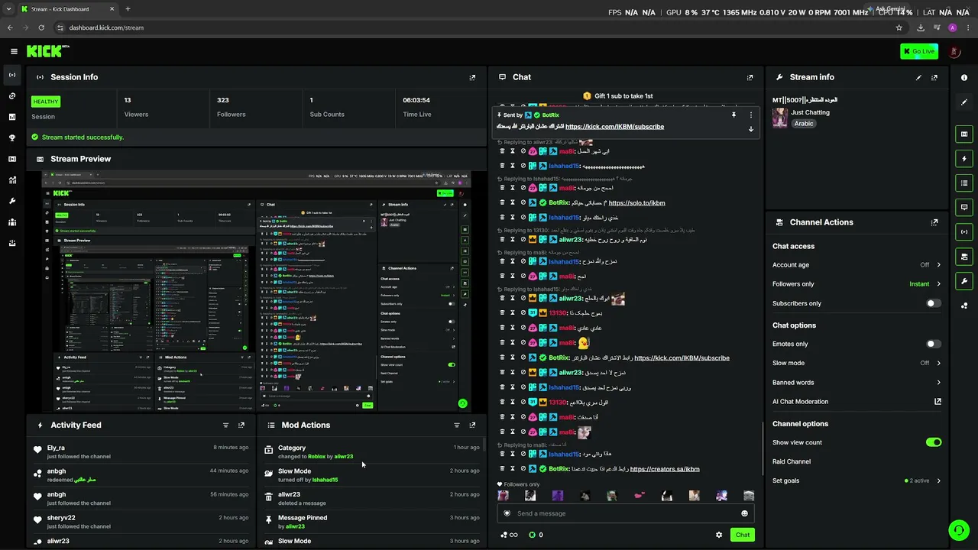Open a new browser tab
Screen dimensions: 978x550
click(128, 9)
